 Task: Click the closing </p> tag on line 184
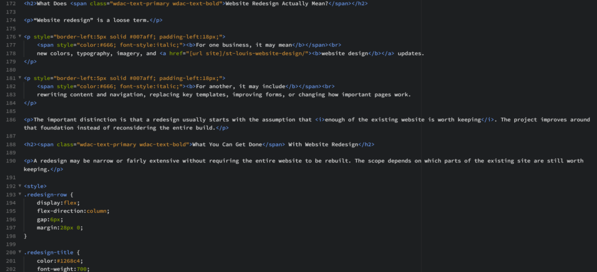click(30, 104)
